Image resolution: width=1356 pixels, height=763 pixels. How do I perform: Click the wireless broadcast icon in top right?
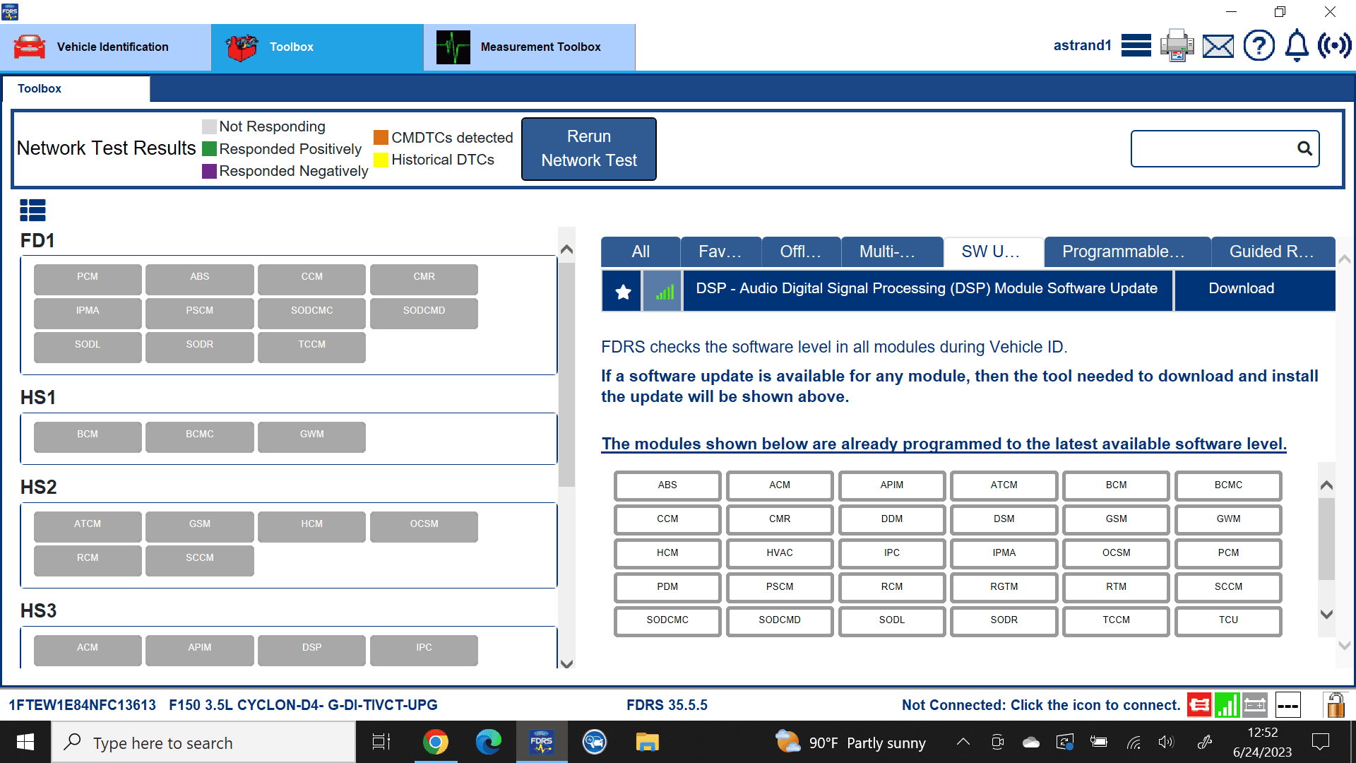point(1335,45)
